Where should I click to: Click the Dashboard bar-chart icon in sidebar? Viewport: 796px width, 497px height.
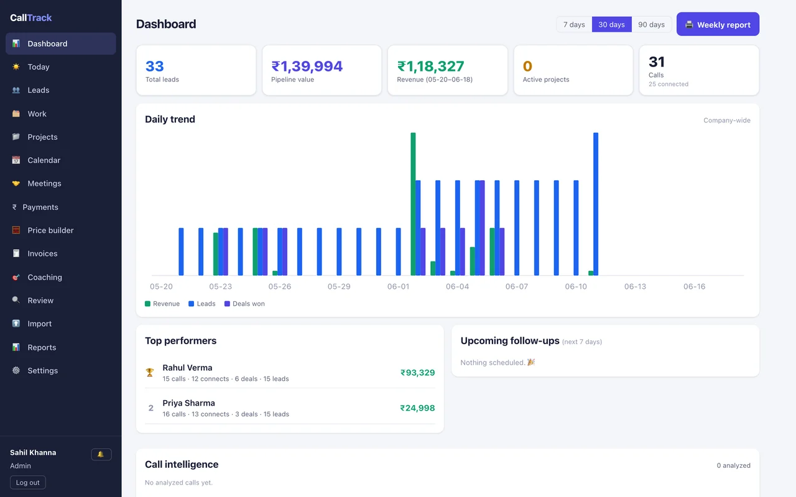pyautogui.click(x=16, y=43)
